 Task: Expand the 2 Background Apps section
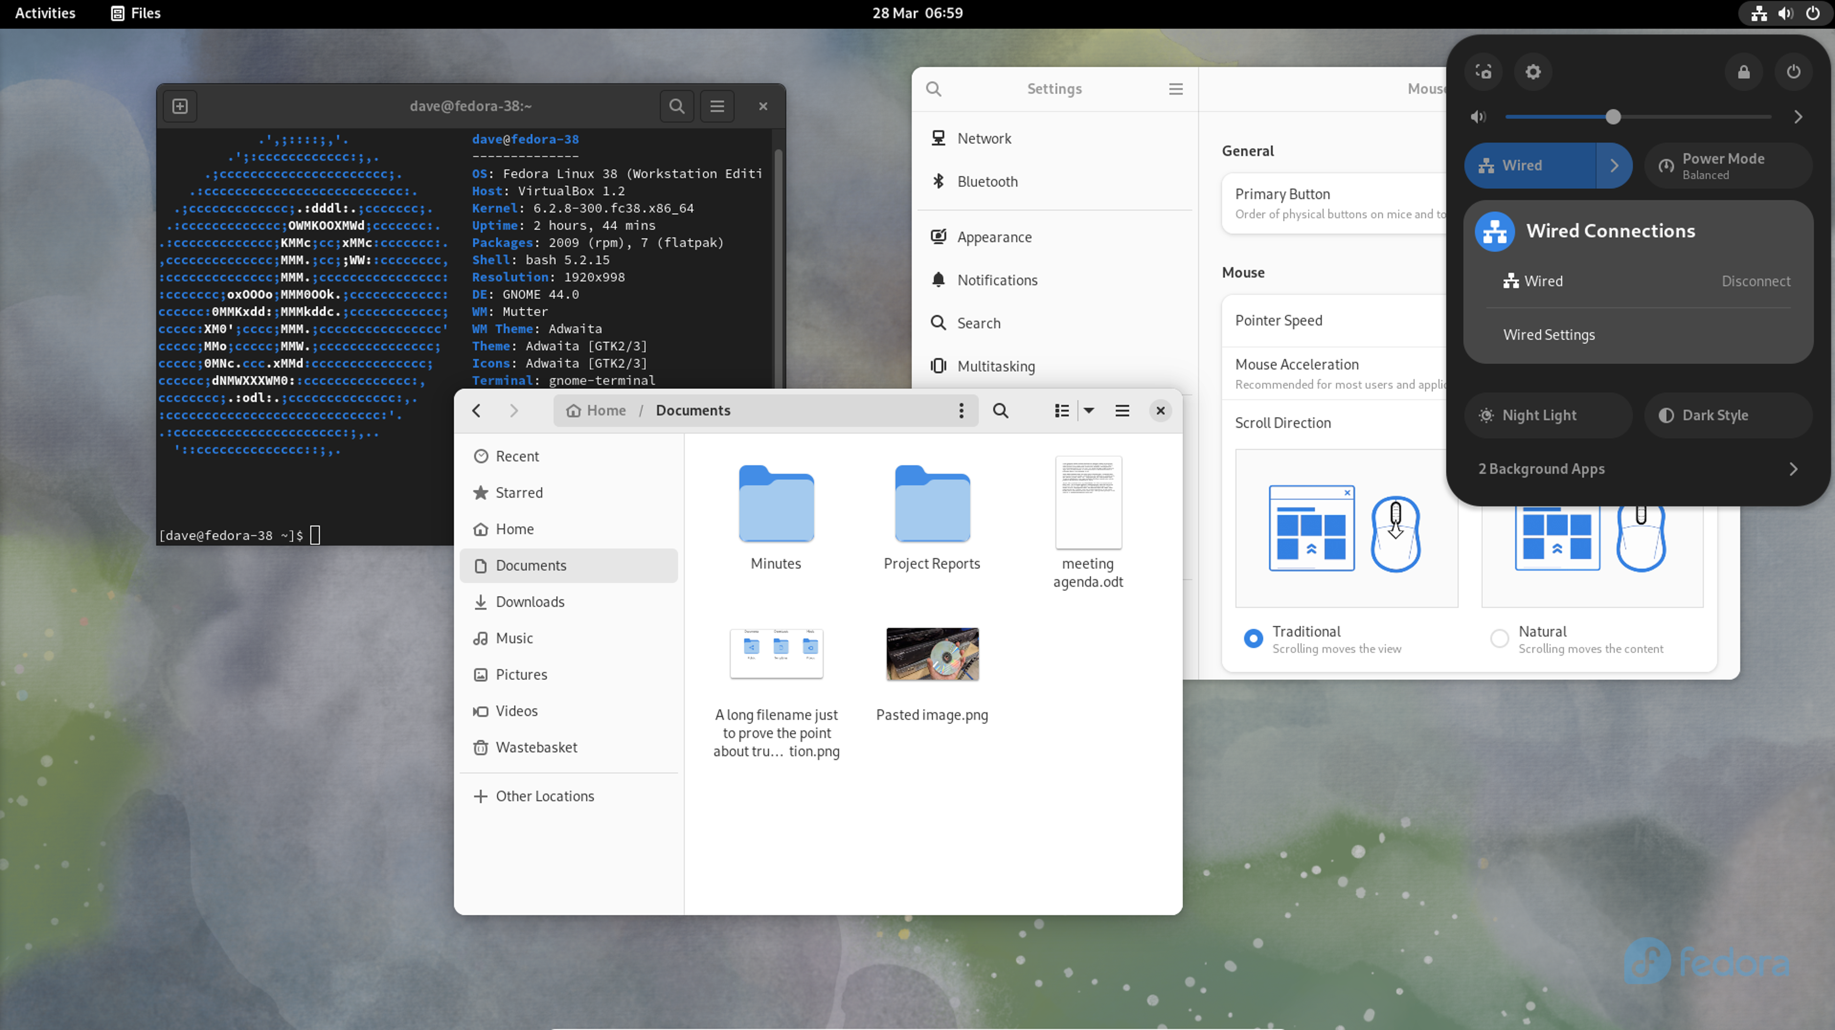point(1796,469)
